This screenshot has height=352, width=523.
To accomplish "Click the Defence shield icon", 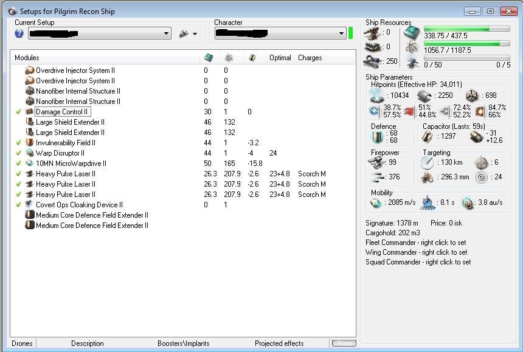I will [377, 137].
